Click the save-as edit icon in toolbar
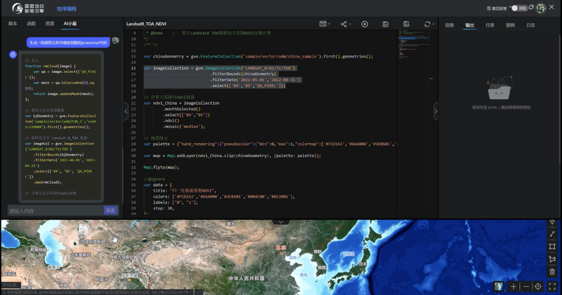562x295 pixels. tap(406, 24)
